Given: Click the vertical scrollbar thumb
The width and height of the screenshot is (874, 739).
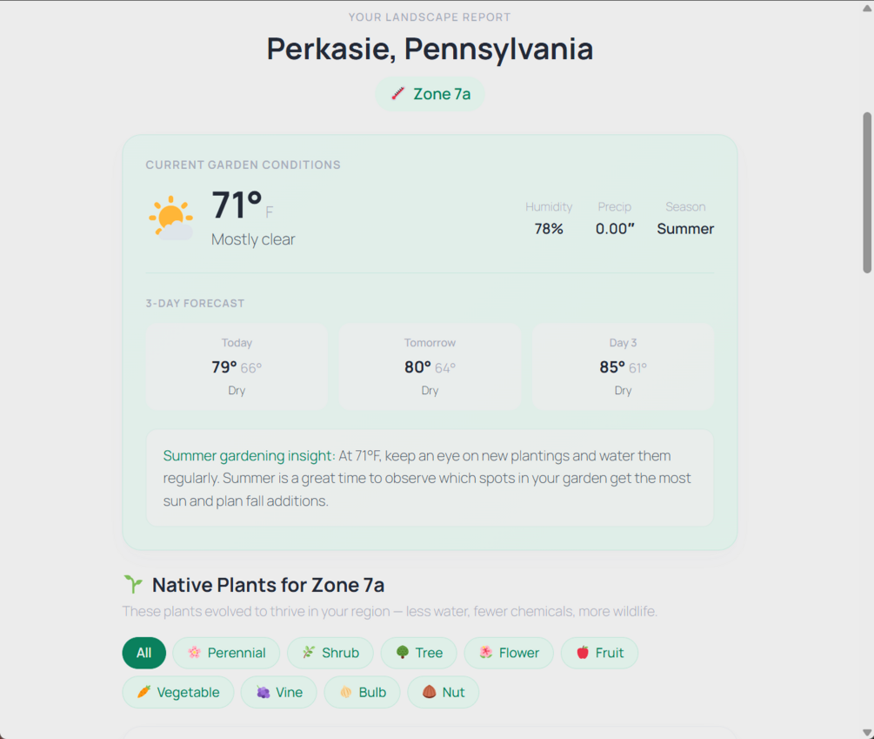Looking at the screenshot, I should point(867,192).
